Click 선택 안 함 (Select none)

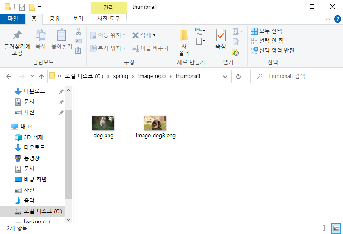268,41
